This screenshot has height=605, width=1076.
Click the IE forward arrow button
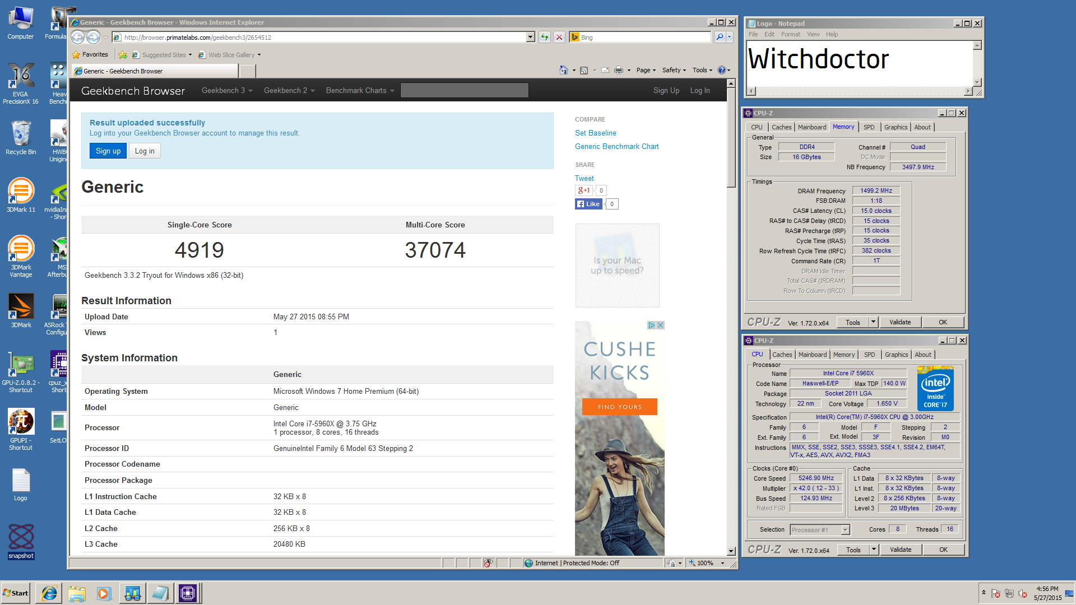click(94, 37)
